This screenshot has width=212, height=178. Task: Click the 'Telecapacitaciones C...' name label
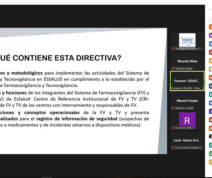(x=189, y=49)
